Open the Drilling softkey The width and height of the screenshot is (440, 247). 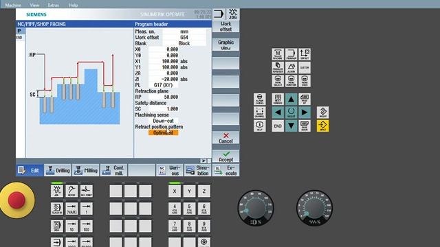[x=58, y=170]
